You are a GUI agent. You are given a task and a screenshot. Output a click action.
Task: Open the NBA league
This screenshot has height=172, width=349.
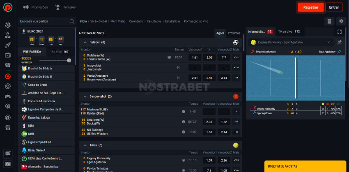point(46,126)
